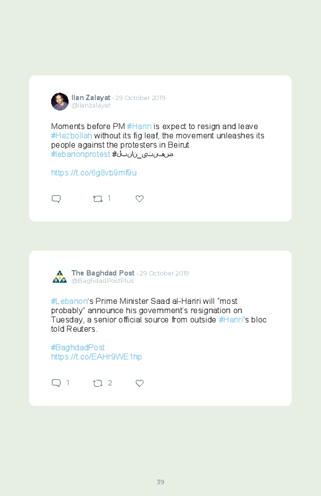Open #Hariri hashtag in first tweet
321x496 pixels.
139,126
